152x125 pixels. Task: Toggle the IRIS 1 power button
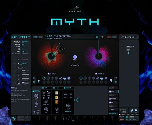click(48, 74)
